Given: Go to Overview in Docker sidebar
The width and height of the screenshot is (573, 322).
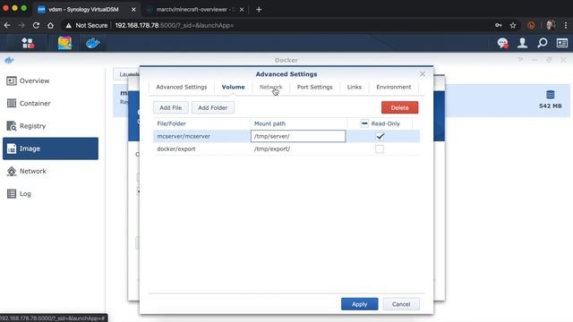Looking at the screenshot, I should click(x=50, y=80).
